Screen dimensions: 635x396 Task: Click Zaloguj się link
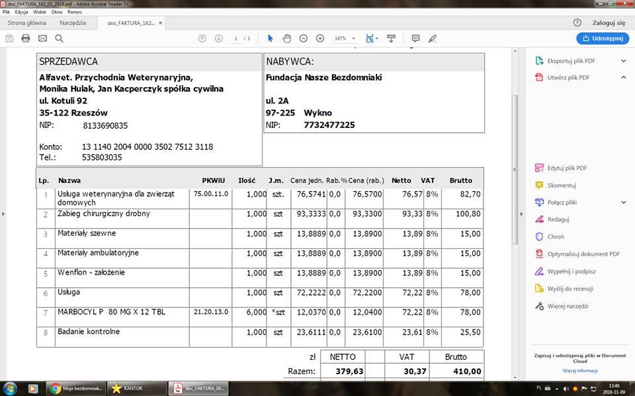(609, 23)
